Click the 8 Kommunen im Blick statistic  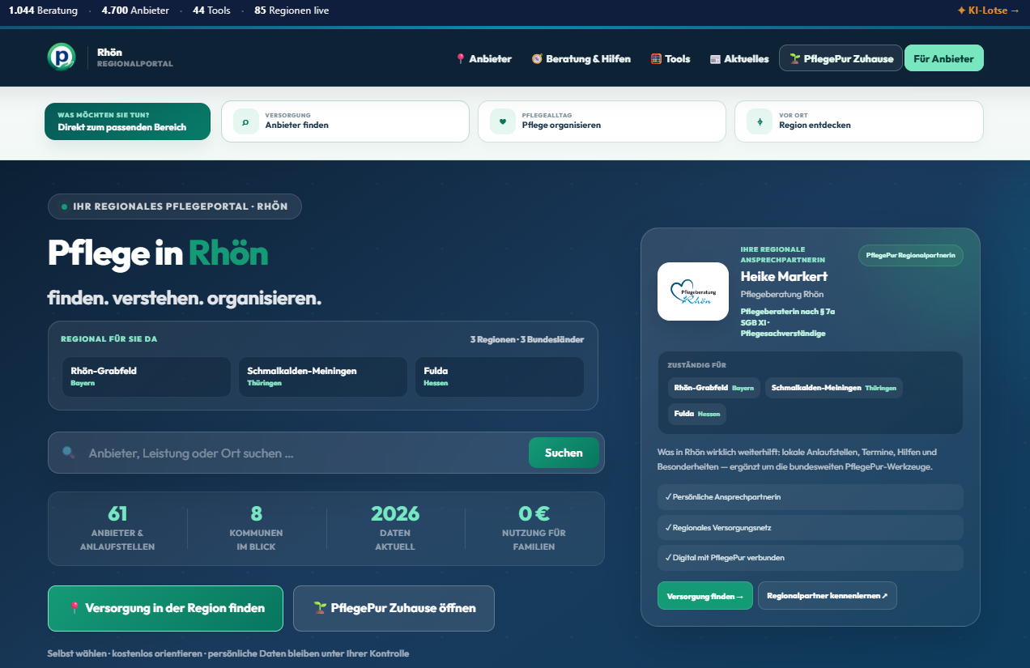(x=257, y=528)
